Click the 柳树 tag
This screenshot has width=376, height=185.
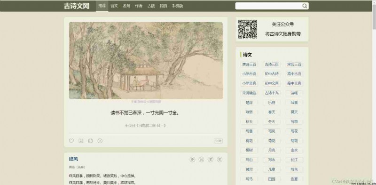tap(249, 150)
